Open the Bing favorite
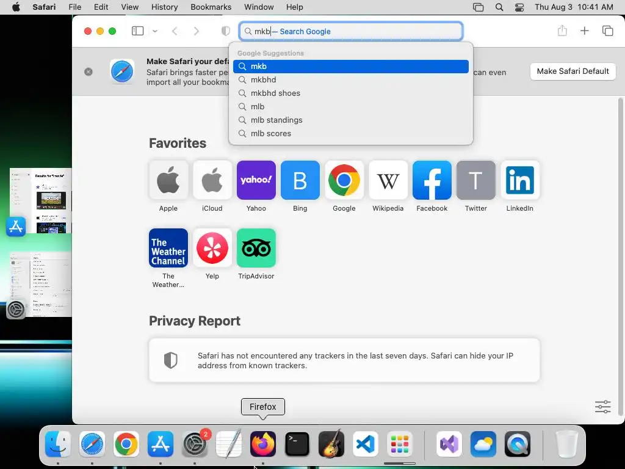Screen dimensions: 625x469 (x=300, y=180)
